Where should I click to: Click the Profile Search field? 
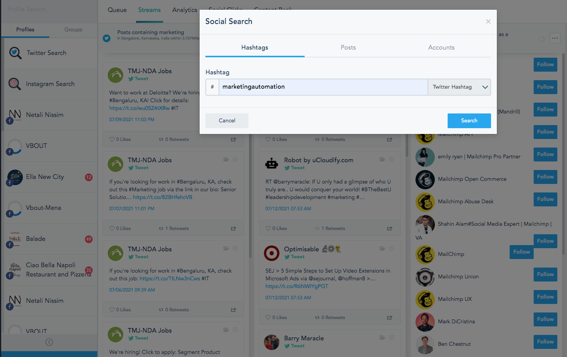(48, 9)
